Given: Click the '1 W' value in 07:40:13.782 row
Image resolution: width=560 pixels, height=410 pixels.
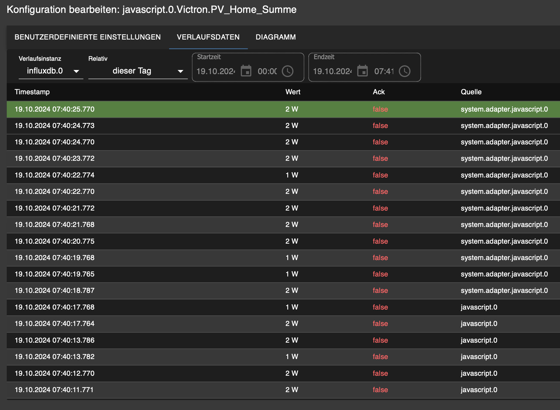Looking at the screenshot, I should point(292,357).
